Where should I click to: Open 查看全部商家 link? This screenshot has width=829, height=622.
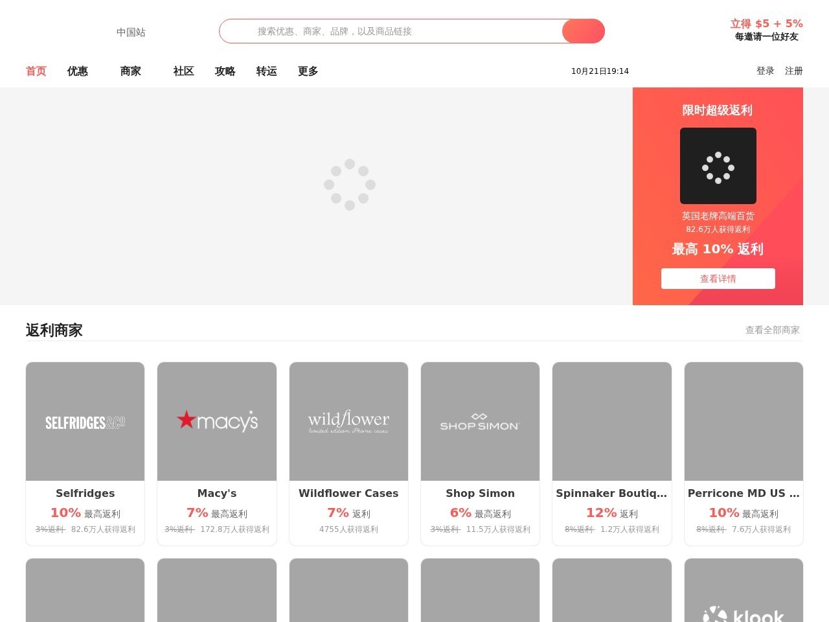[773, 330]
